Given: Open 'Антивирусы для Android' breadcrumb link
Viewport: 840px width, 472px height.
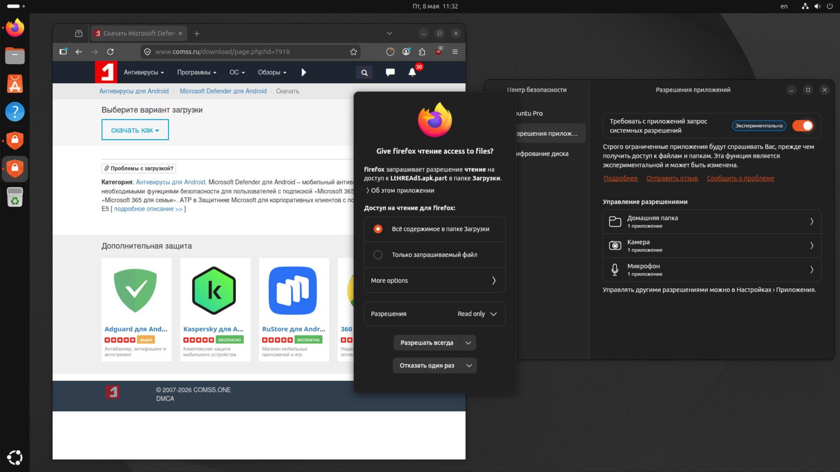Looking at the screenshot, I should click(134, 91).
